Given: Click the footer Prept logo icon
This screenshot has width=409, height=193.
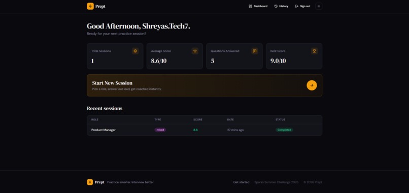Looking at the screenshot, I should click(90, 182).
